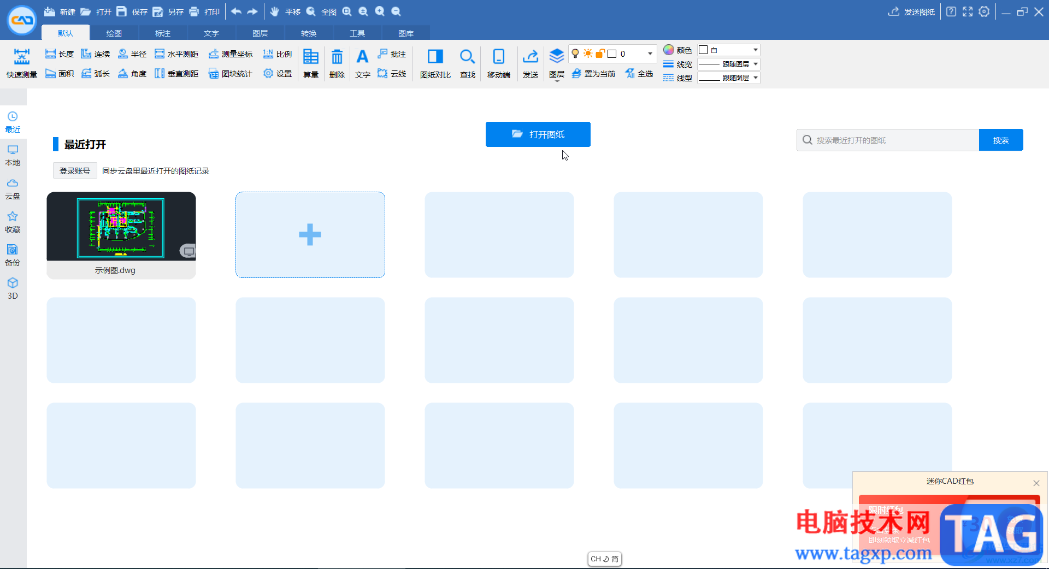The height and width of the screenshot is (569, 1049).
Task: Expand the layer name dropdown
Action: pos(650,54)
